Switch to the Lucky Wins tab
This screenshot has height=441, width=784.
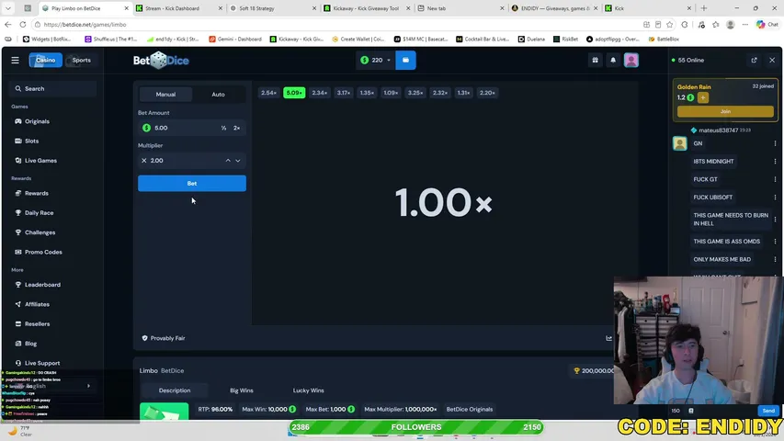click(309, 390)
